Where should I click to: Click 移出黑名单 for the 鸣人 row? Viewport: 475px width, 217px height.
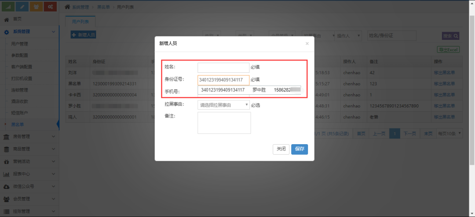point(444,117)
